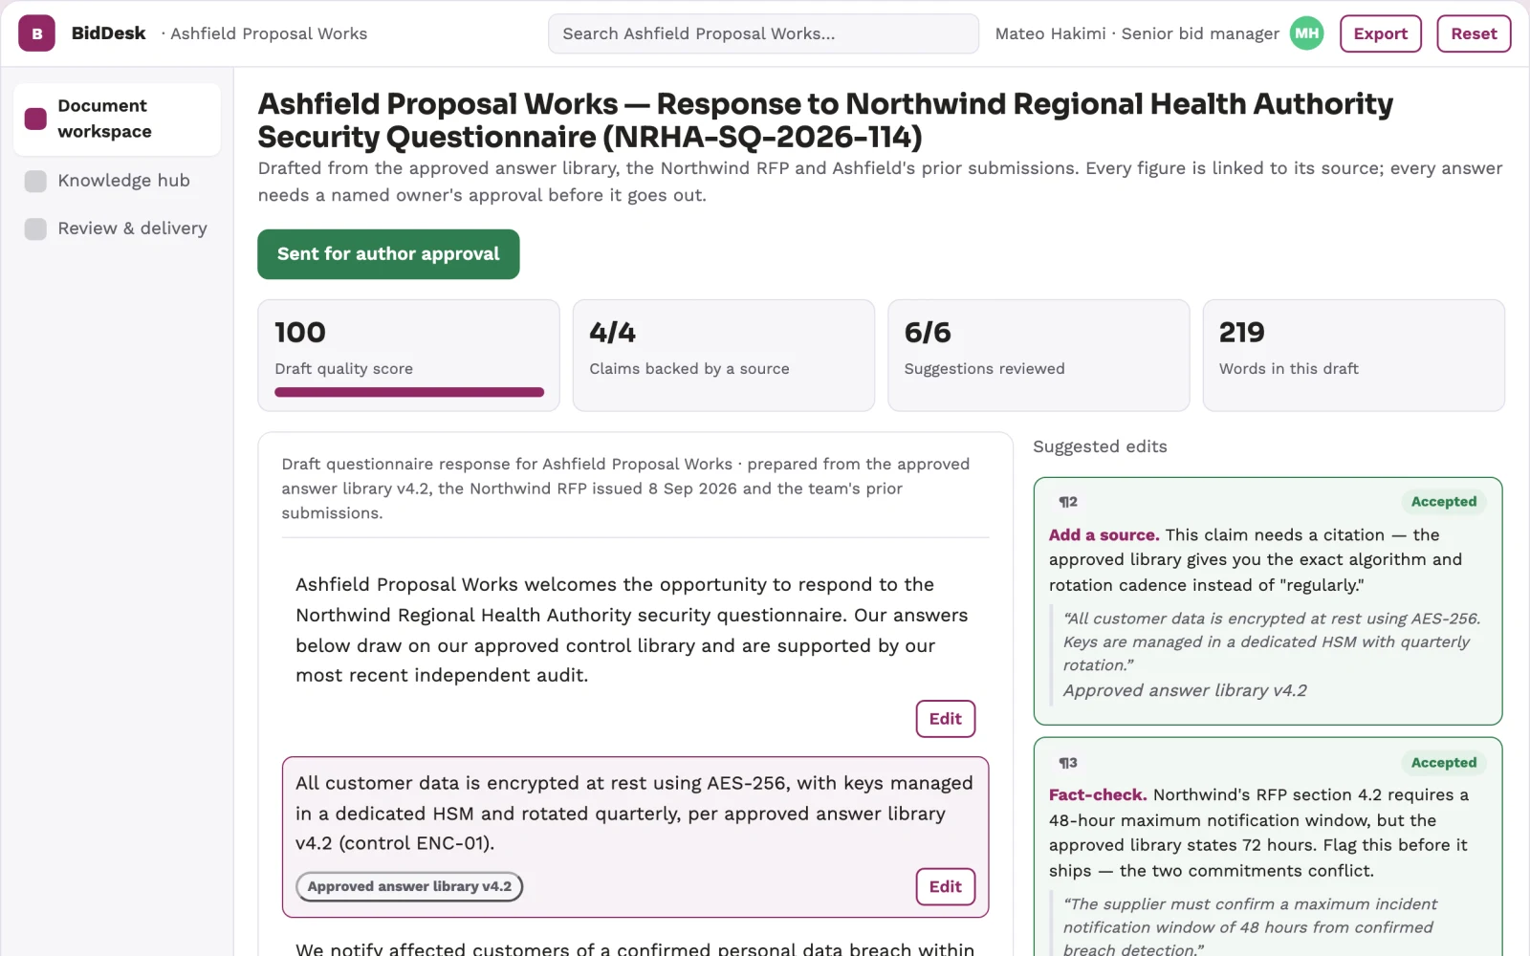1530x956 pixels.
Task: Open the MH user avatar
Action: [1306, 33]
